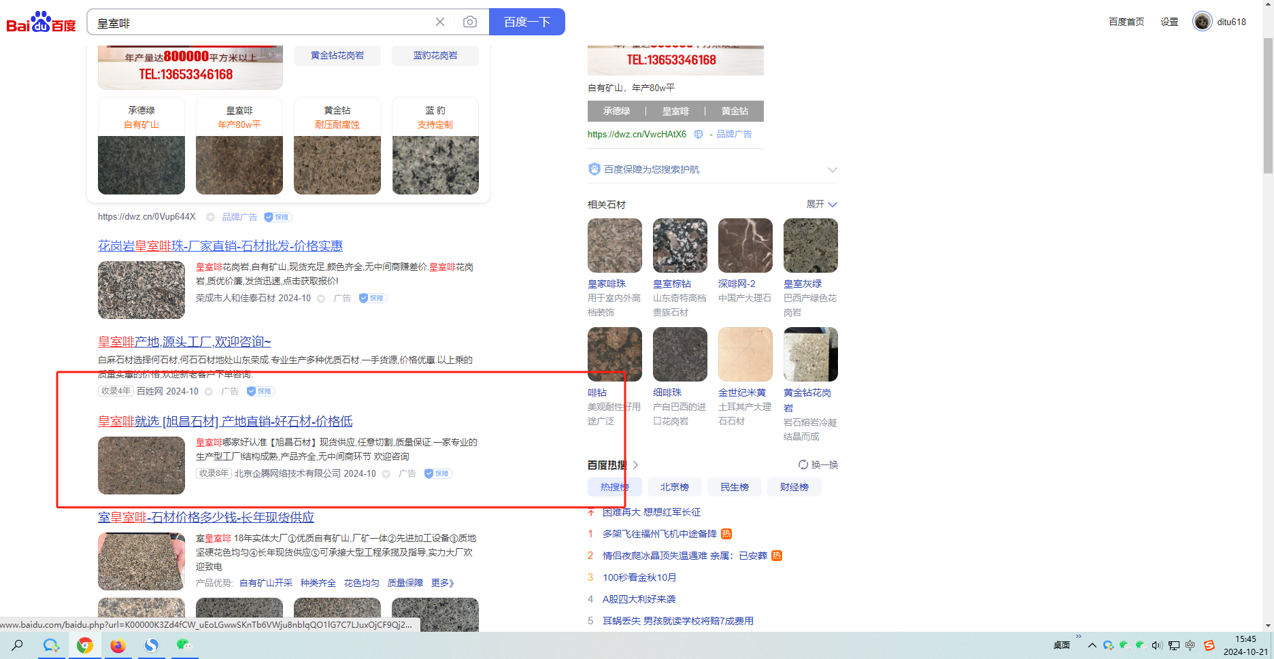This screenshot has width=1274, height=659.
Task: Open the 蓝豹 支持定制 stone card
Action: tap(435, 146)
